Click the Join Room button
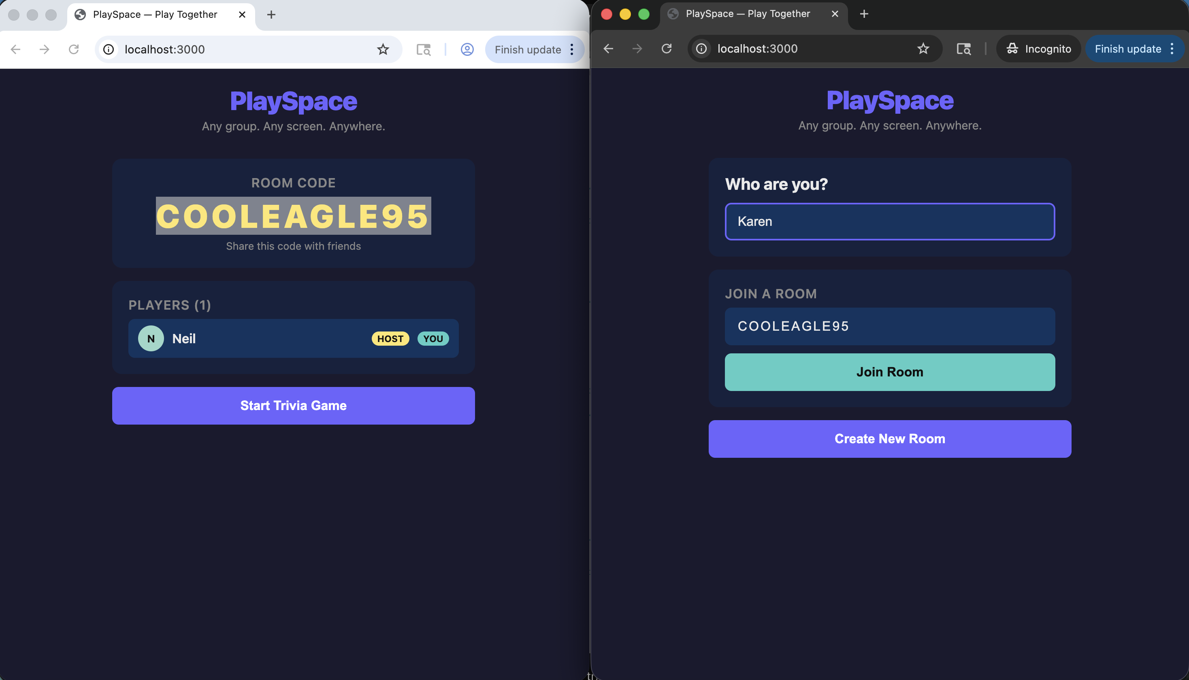Viewport: 1189px width, 680px height. pos(889,372)
